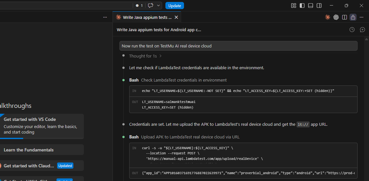Click Bash Upload APK to LambdaTest step
369x181 pixels.
point(184,137)
